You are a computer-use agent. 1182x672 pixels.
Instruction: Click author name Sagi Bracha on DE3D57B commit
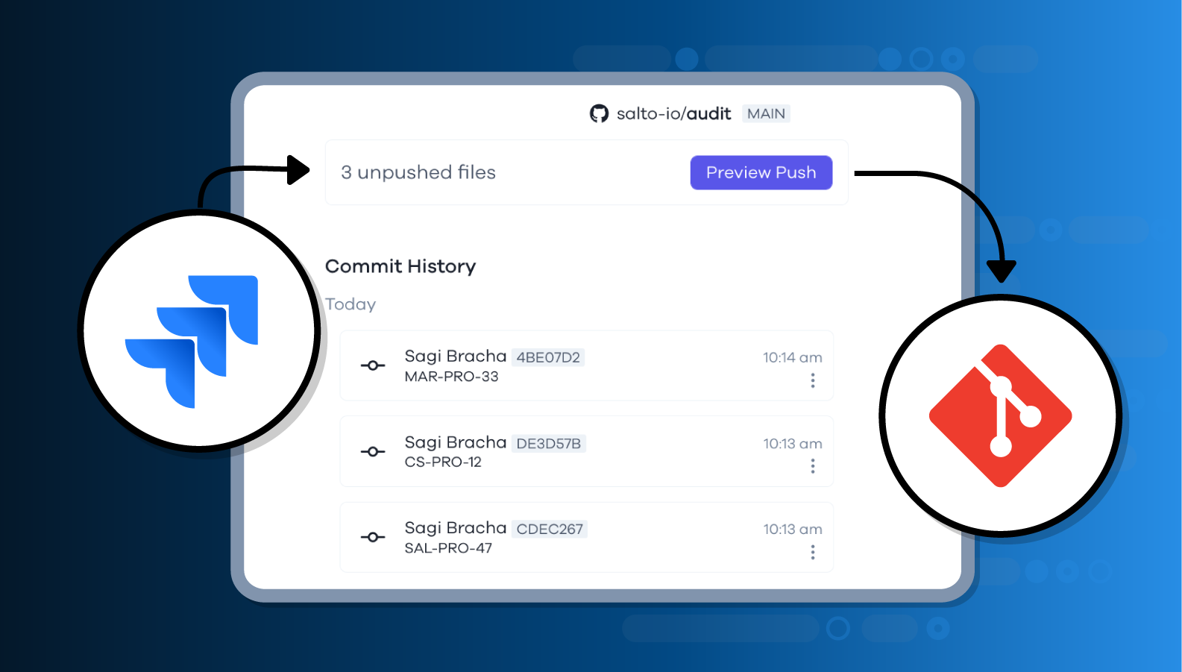tap(456, 442)
